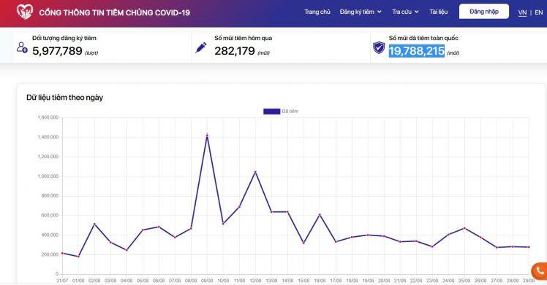
Task: Click the 5,977,789 registrations figure
Action: 57,51
